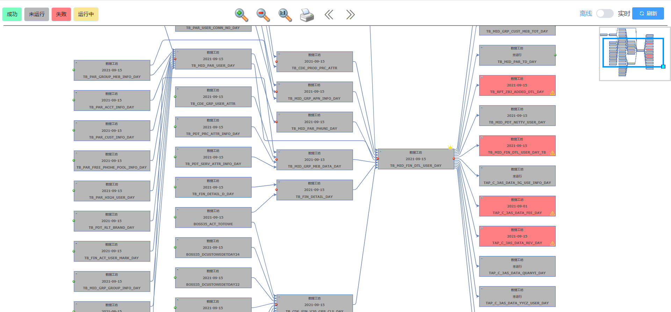Expand plus box on TB_PDT_PRC_ATTR_INFO_DAY node
The image size is (671, 312).
[x=178, y=119]
